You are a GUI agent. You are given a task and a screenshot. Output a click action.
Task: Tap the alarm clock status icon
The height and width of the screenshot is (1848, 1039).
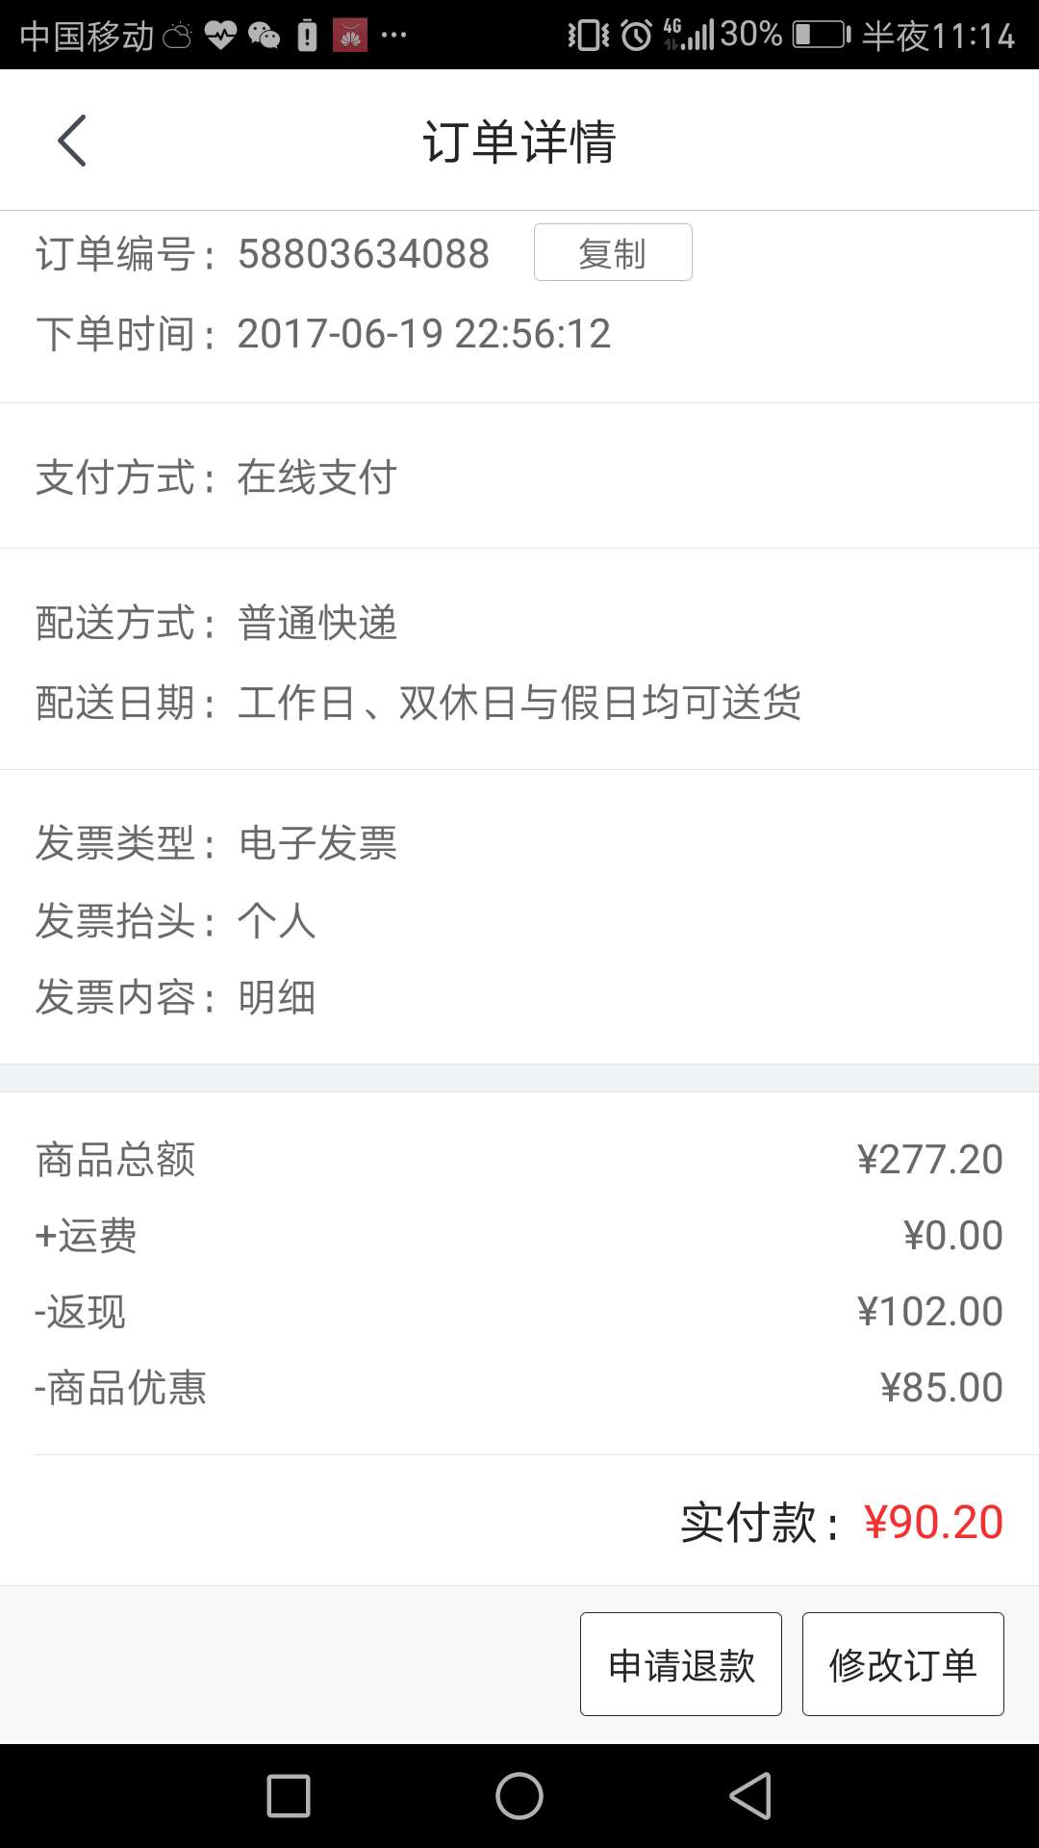coord(636,36)
